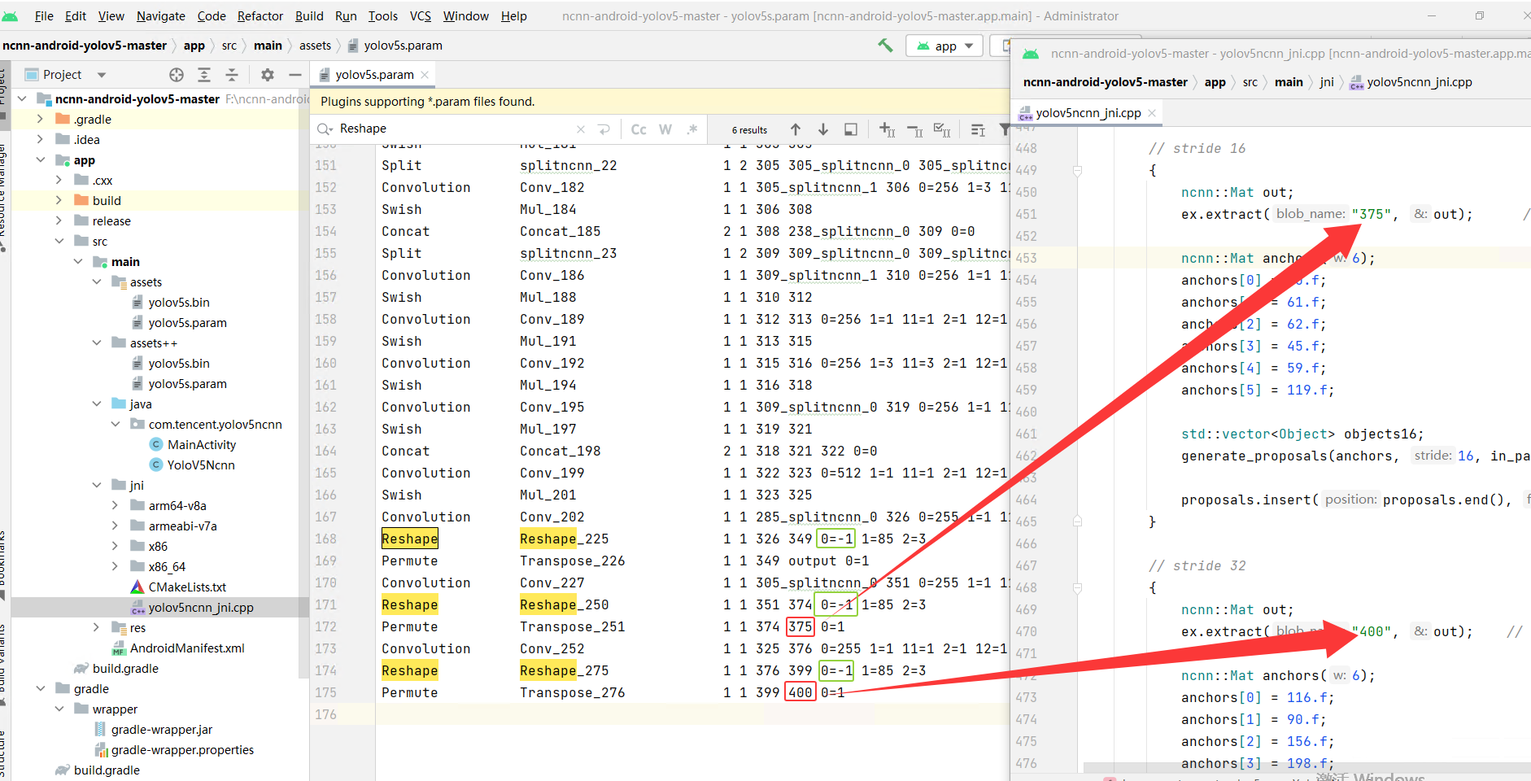Viewport: 1531px width, 781px height.
Task: Toggle match case (Cc) search option
Action: (x=639, y=129)
